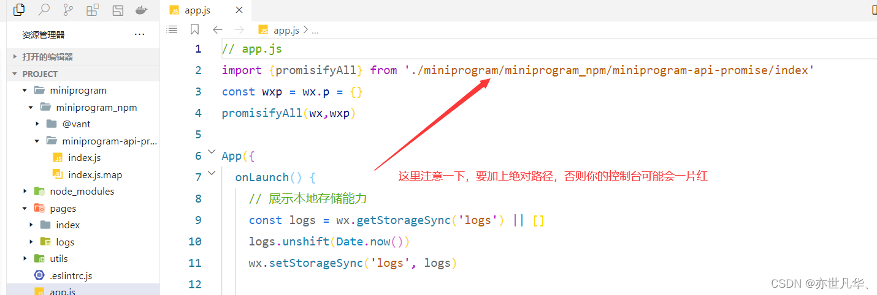Open the Explorer files icon

coord(19,10)
